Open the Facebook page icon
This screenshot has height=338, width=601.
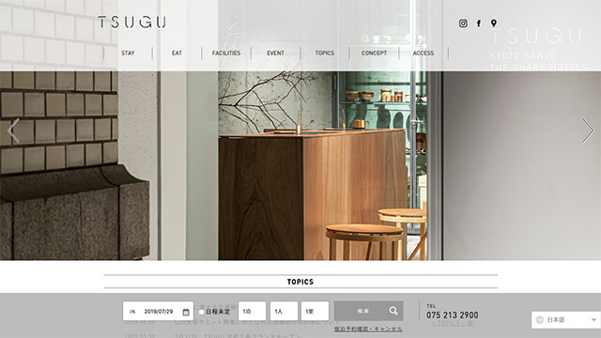tap(479, 23)
